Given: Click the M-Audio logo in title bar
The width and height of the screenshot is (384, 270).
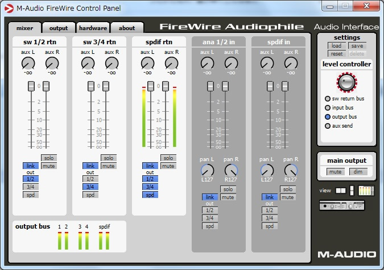Looking at the screenshot, I should pyautogui.click(x=9, y=9).
